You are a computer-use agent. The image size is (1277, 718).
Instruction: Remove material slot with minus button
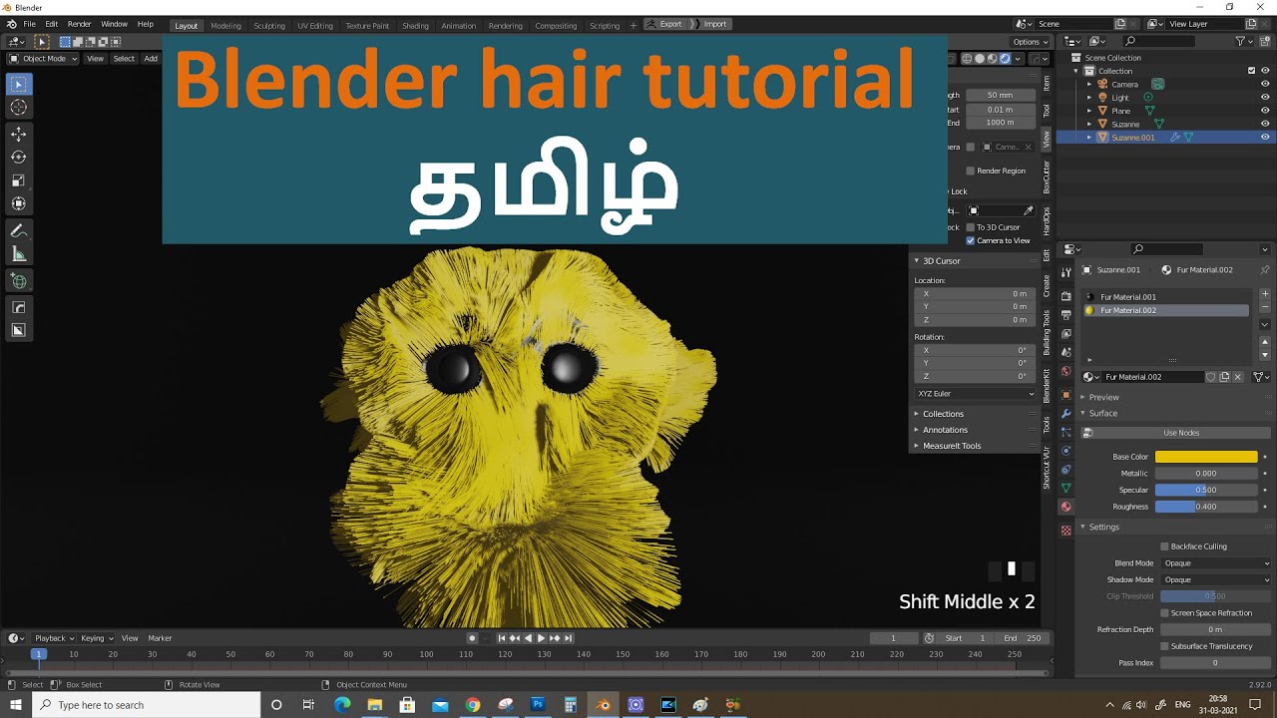click(x=1265, y=308)
